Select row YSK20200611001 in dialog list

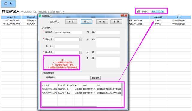coord(82,89)
